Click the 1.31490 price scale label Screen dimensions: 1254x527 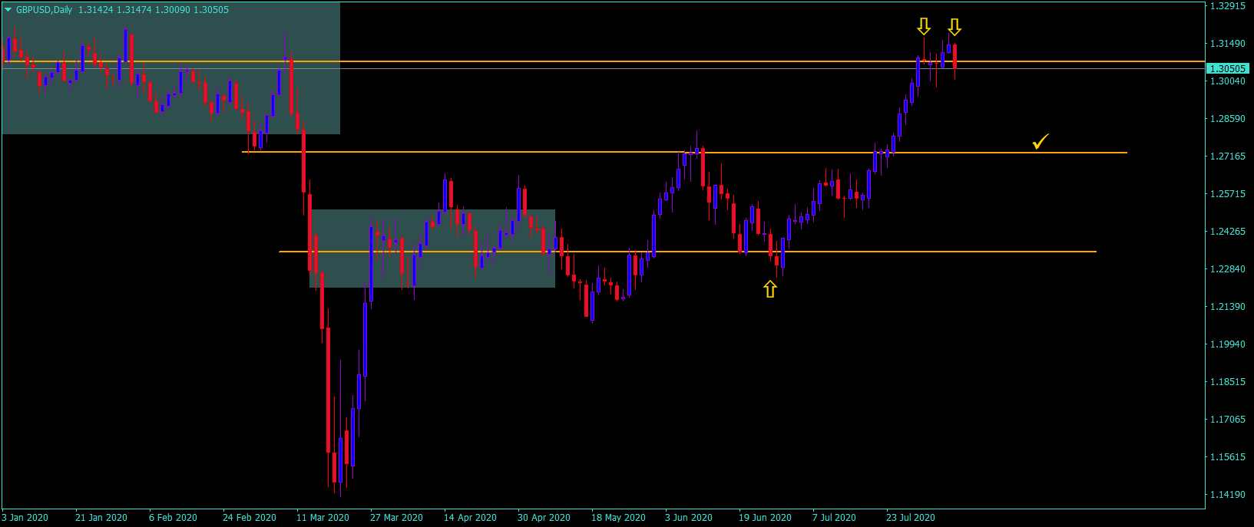click(1227, 44)
